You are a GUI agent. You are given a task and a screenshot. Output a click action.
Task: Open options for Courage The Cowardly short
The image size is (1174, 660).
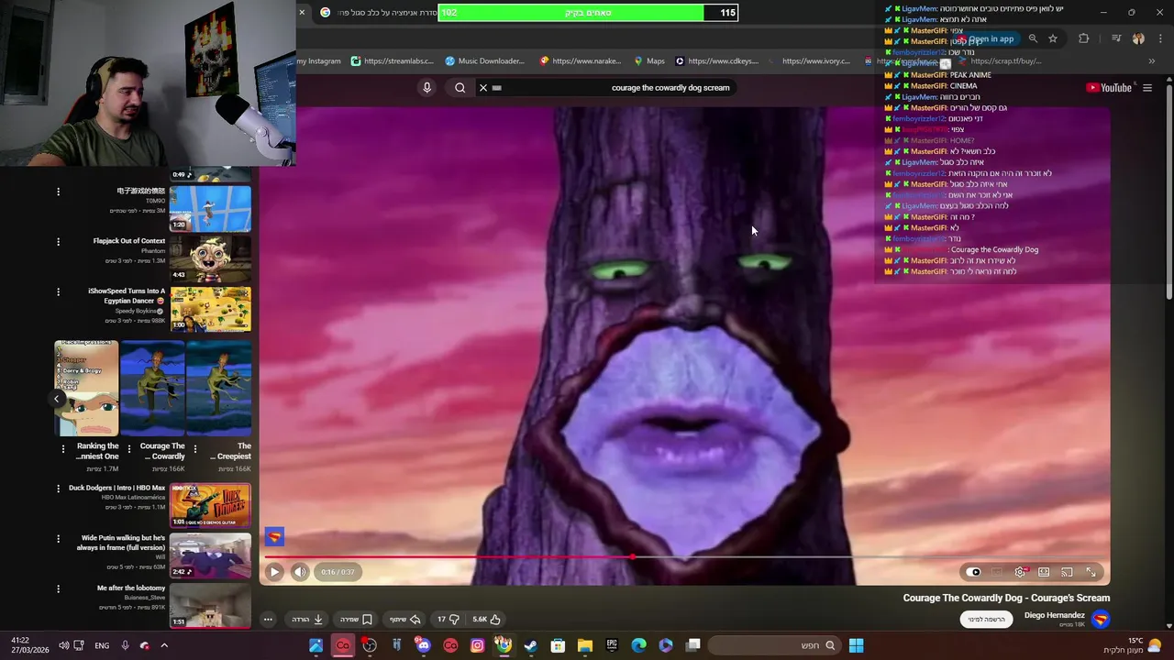click(x=129, y=449)
